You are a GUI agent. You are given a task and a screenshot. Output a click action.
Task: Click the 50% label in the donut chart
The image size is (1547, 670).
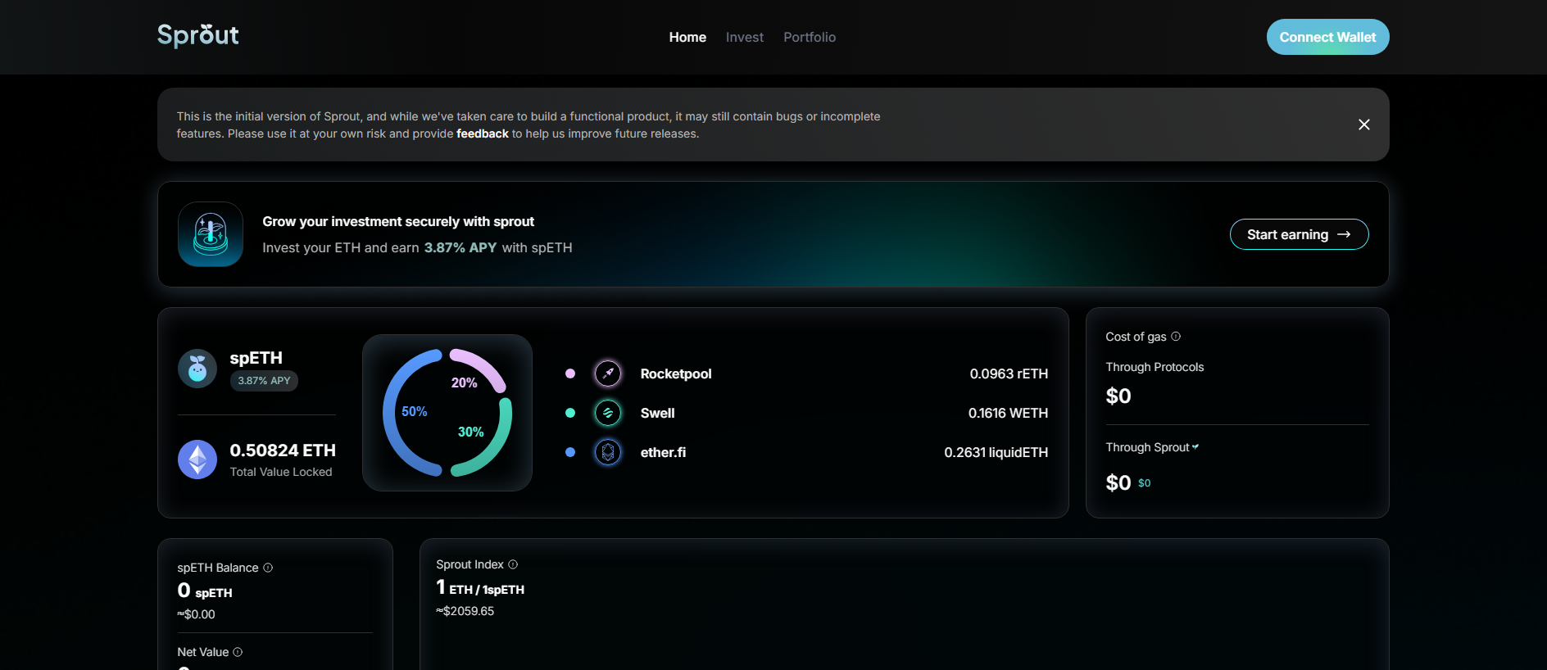(x=415, y=411)
